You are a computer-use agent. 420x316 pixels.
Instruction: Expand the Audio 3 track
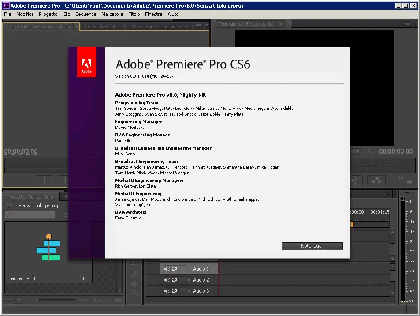click(189, 291)
